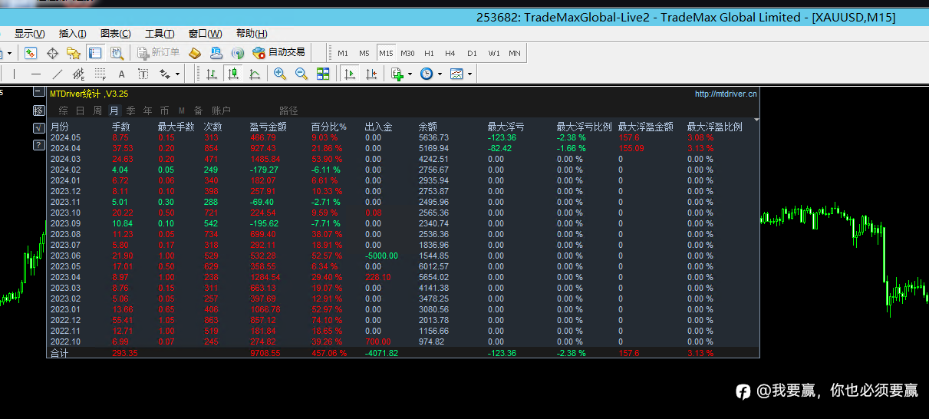Click the 新订单 new order button
This screenshot has height=419, width=929.
pos(158,53)
